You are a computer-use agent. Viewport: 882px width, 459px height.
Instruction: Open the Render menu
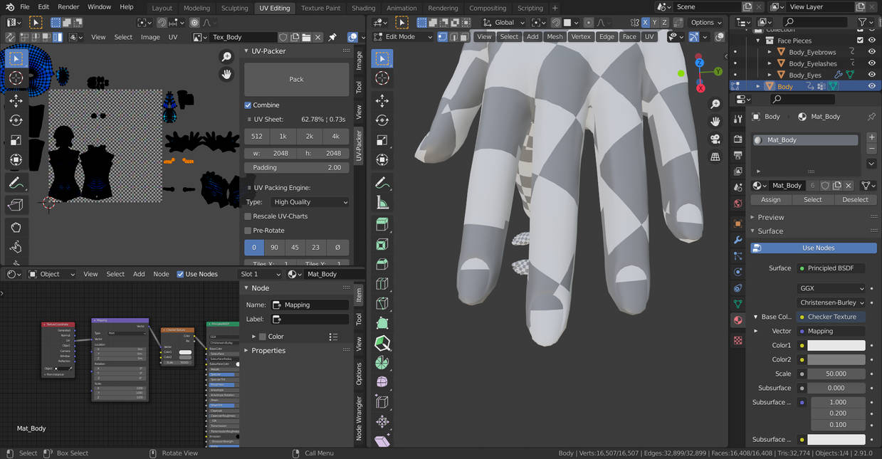pos(68,7)
